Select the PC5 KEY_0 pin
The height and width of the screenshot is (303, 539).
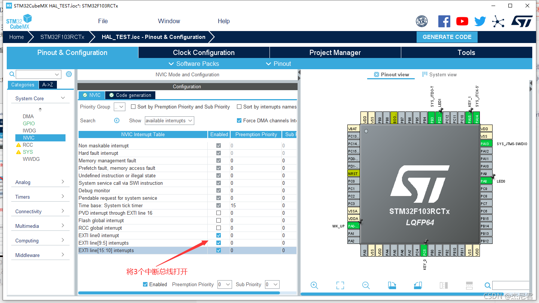424,251
